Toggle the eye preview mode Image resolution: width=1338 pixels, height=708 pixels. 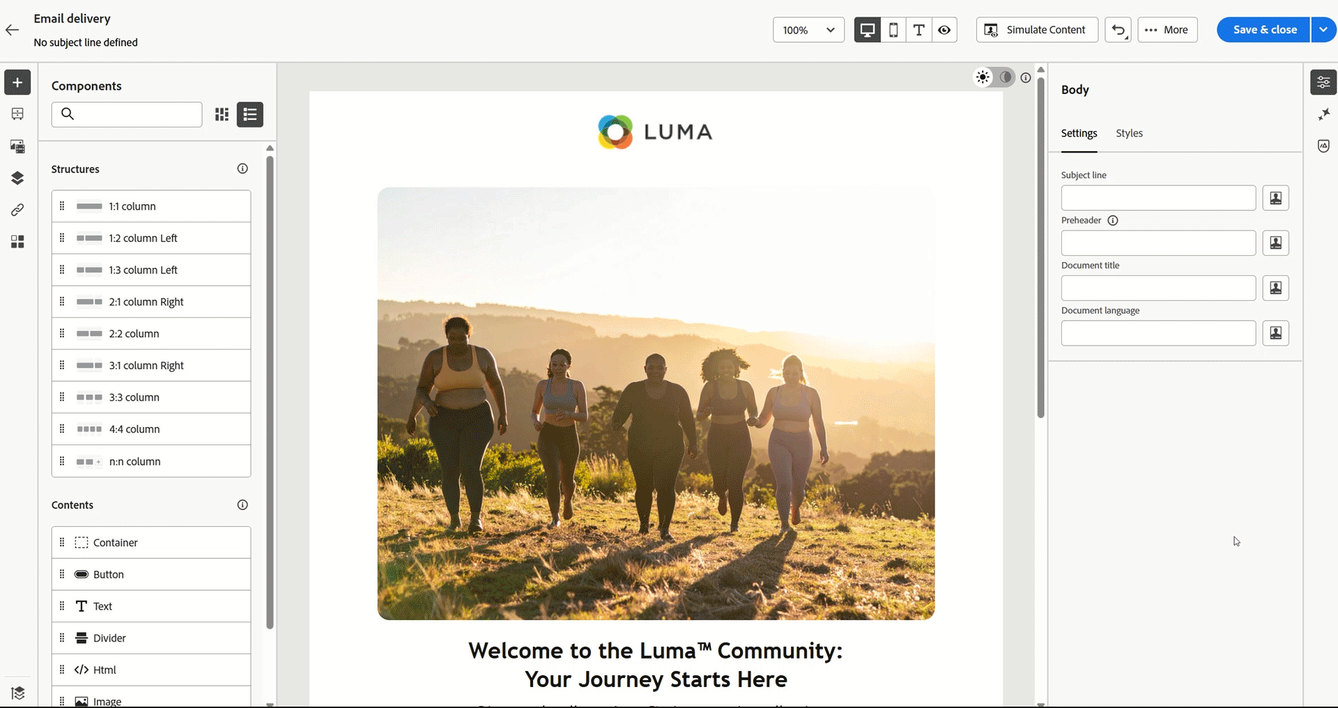(x=944, y=30)
